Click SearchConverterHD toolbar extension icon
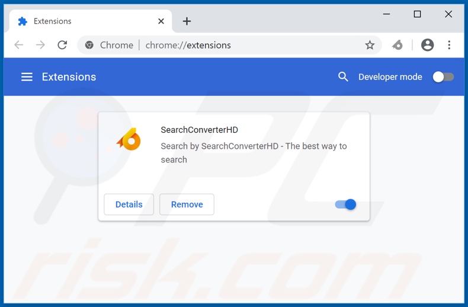 tap(397, 45)
